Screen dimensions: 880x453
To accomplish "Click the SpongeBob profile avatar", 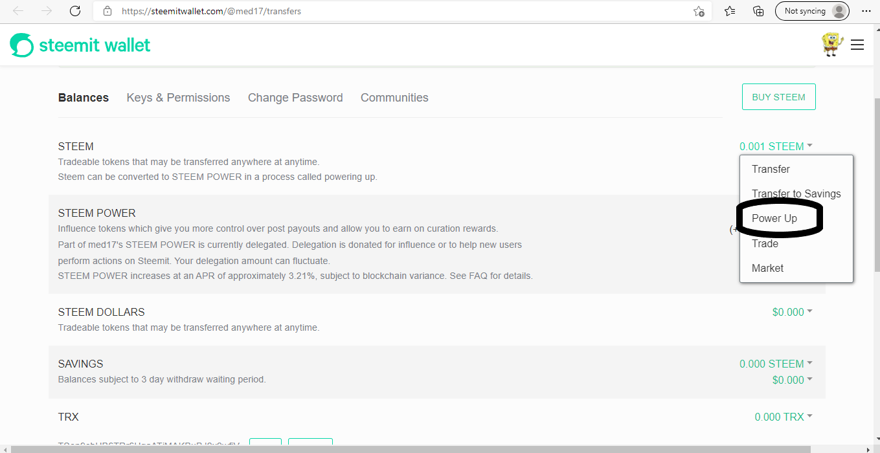I will [x=832, y=44].
